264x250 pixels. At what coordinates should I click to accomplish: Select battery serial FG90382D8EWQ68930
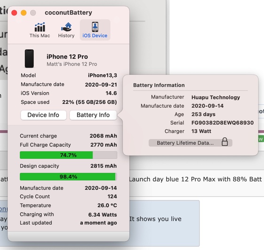tap(223, 123)
